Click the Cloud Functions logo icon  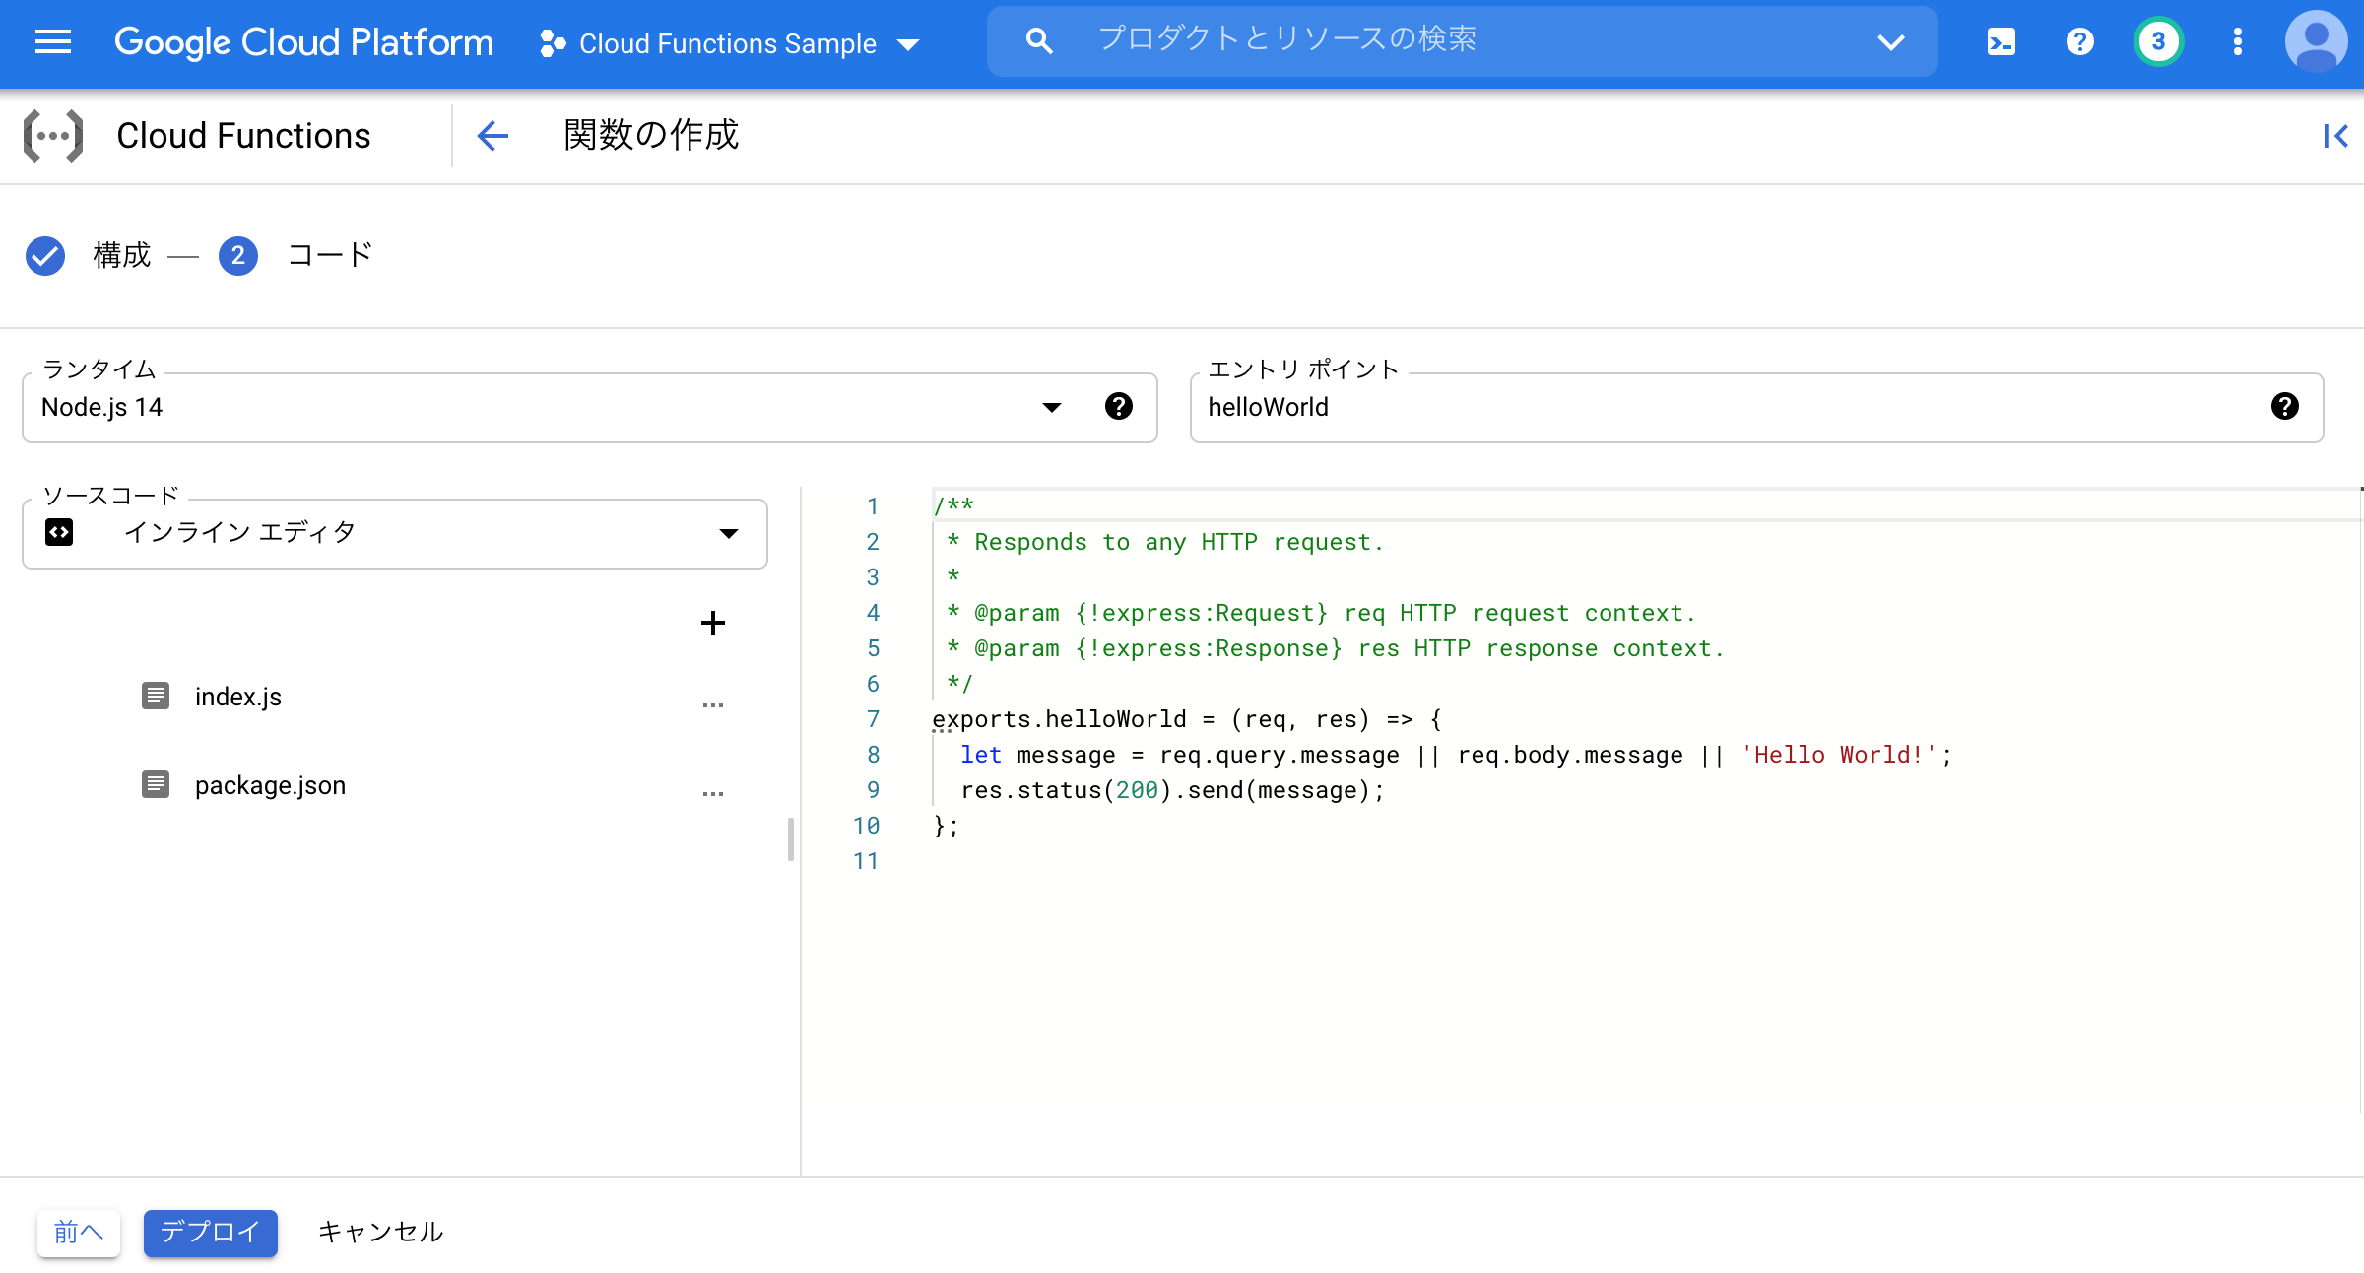(53, 135)
